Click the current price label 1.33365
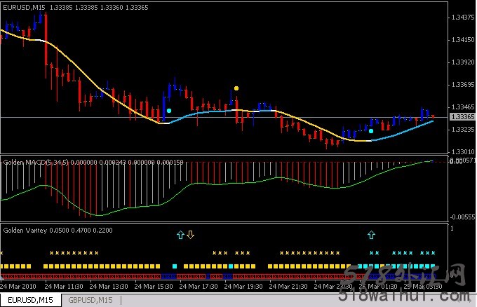 coord(461,117)
